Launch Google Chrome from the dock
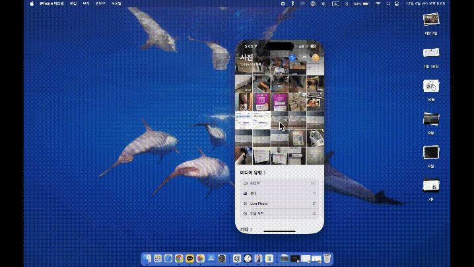This screenshot has width=474, height=267. [x=179, y=258]
